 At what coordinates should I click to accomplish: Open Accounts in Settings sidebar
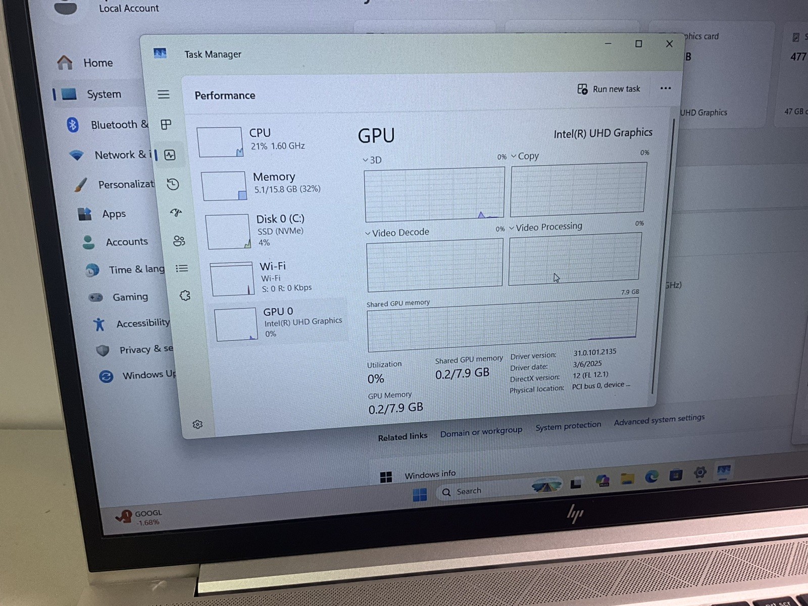click(115, 242)
